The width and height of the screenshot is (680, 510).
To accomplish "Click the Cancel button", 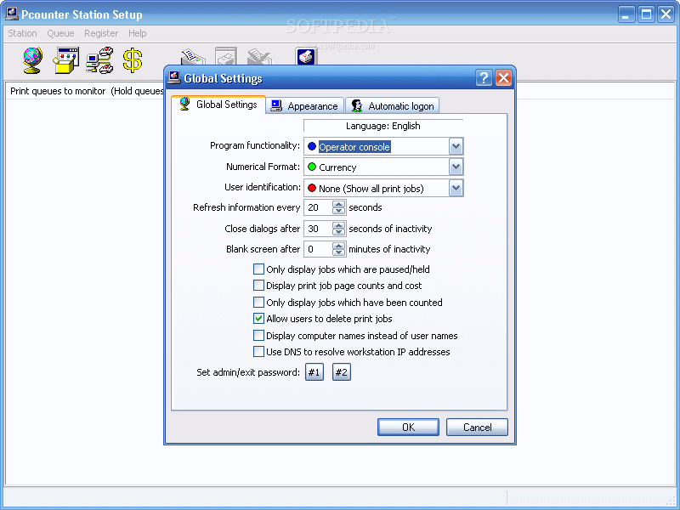I will pyautogui.click(x=477, y=428).
